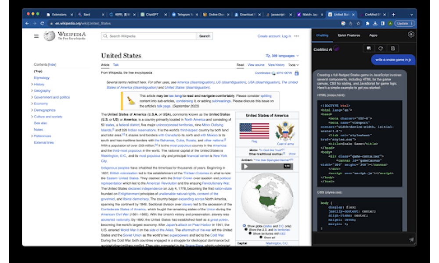This screenshot has height=263, width=439.
Task: Click the Google icon in the address bar
Action: (x=343, y=24)
